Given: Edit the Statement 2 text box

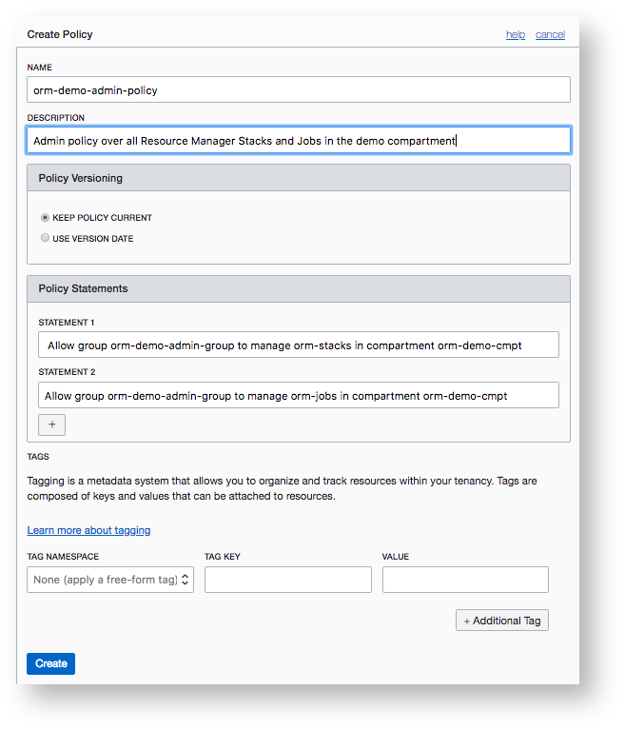Looking at the screenshot, I should [x=299, y=395].
